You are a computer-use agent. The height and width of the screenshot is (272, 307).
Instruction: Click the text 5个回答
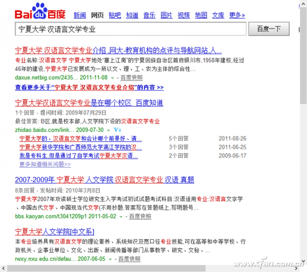point(179,139)
